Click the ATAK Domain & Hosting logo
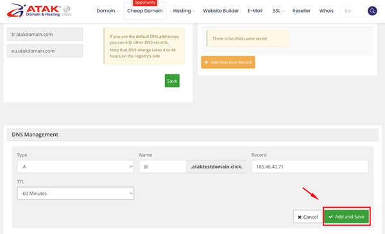 (x=33, y=10)
